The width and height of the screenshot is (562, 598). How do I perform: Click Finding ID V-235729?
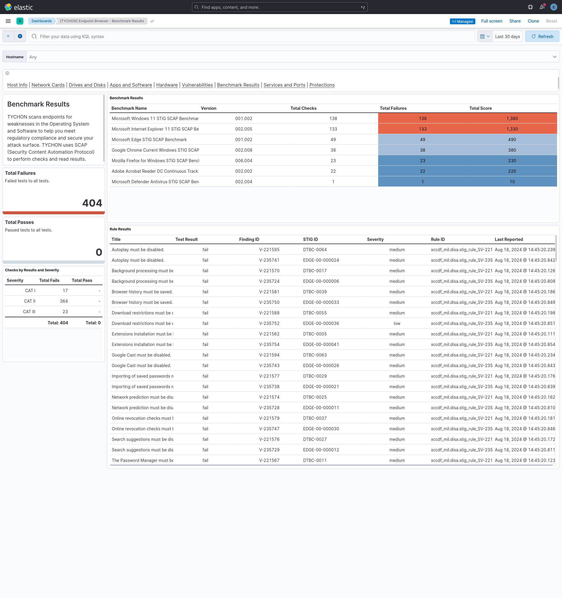pyautogui.click(x=269, y=450)
